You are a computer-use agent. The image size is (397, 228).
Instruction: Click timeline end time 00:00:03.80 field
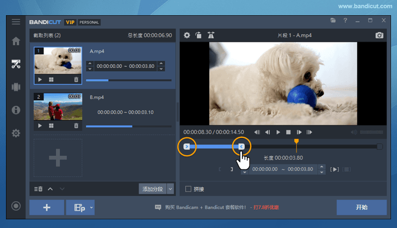click(300, 169)
